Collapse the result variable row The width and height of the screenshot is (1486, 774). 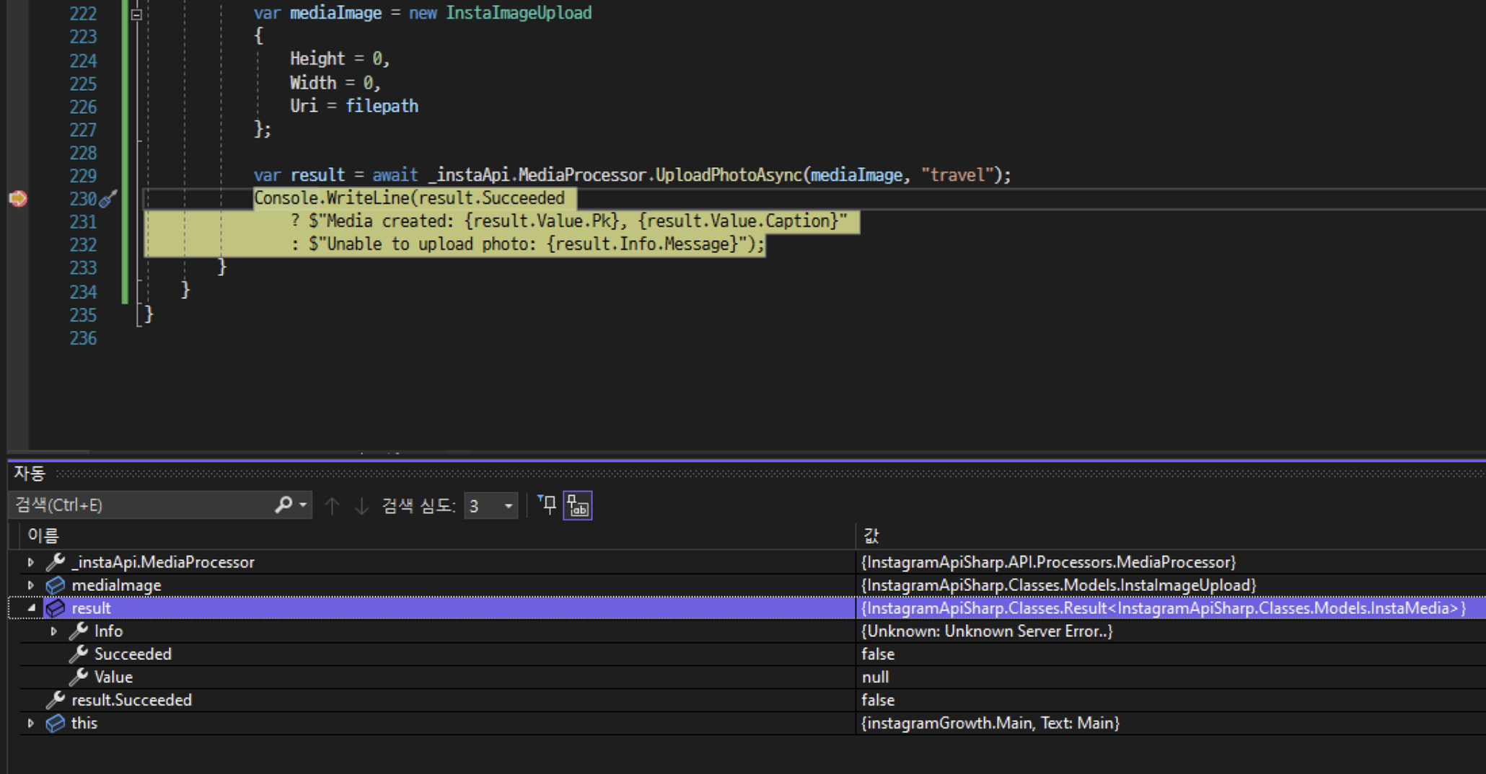click(x=31, y=608)
